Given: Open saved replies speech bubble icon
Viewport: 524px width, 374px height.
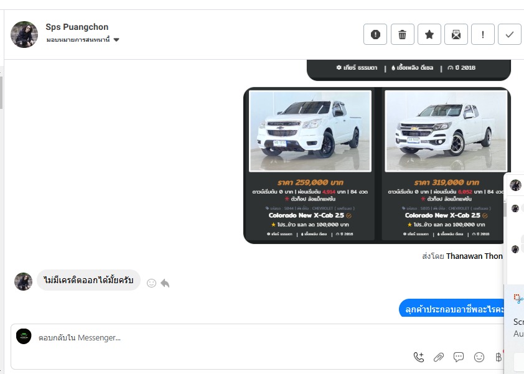Looking at the screenshot, I should pyautogui.click(x=459, y=357).
